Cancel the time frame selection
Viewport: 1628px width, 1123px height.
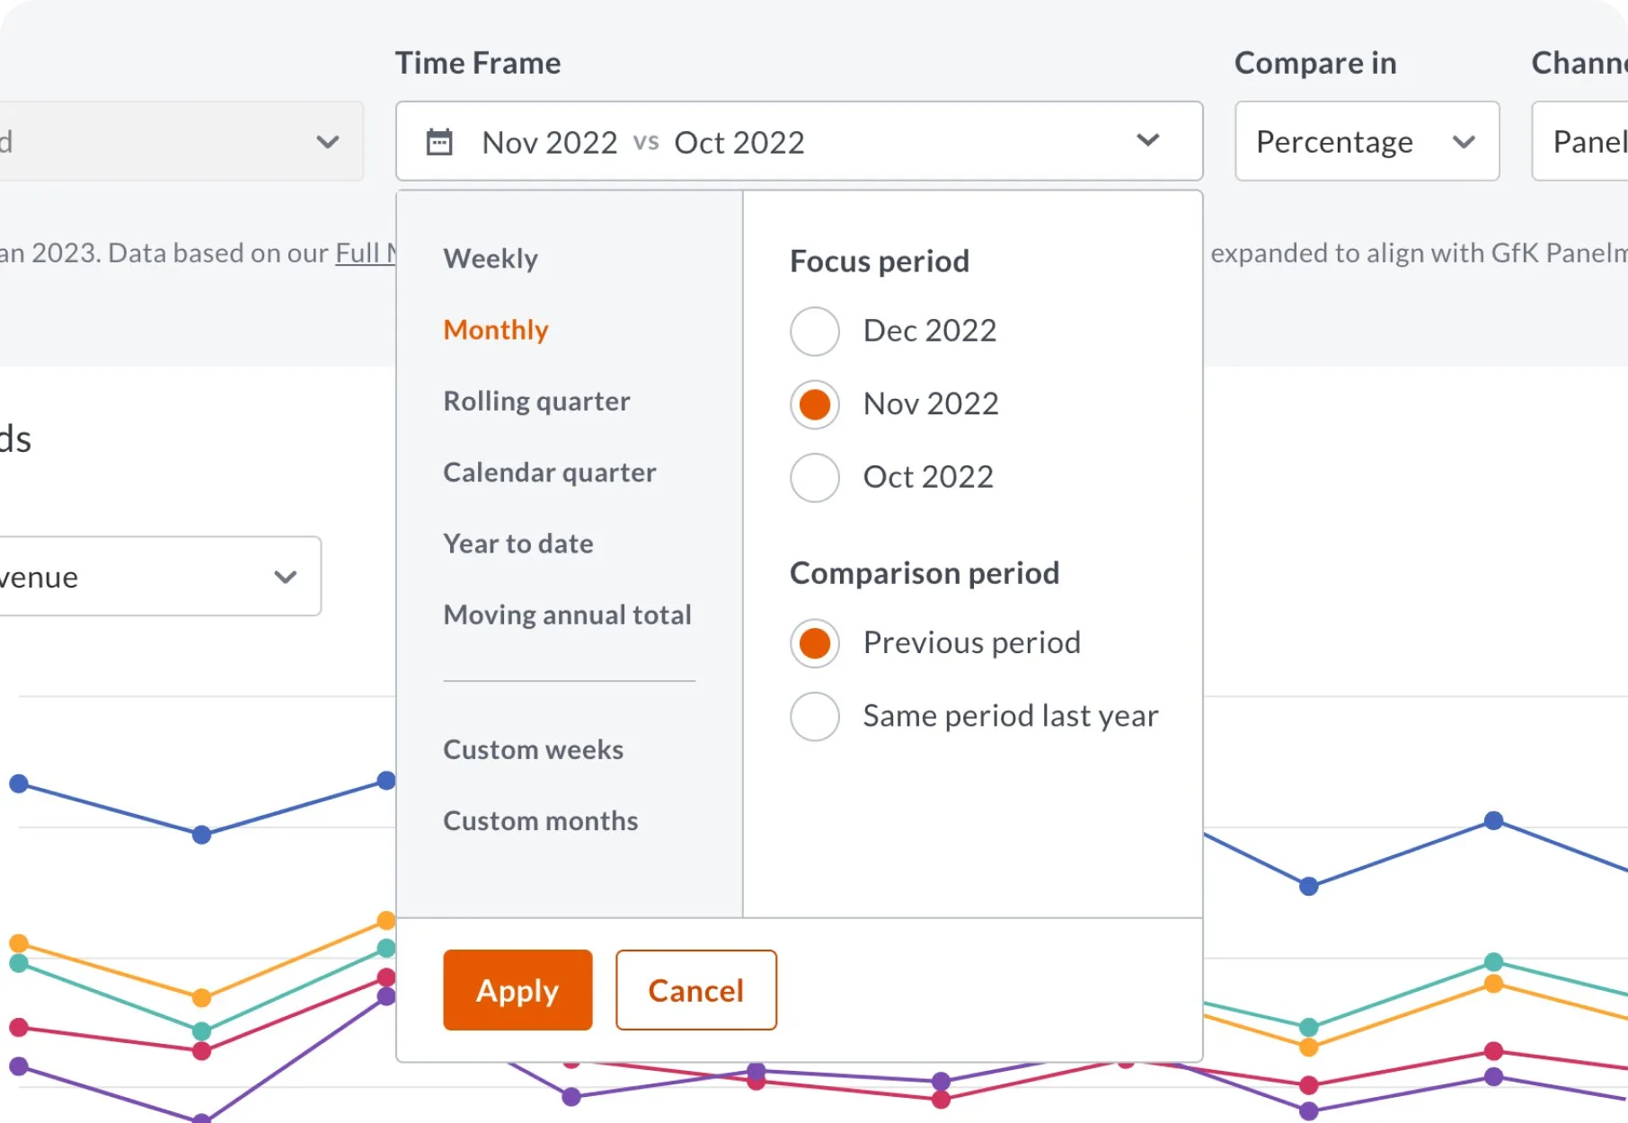[695, 990]
